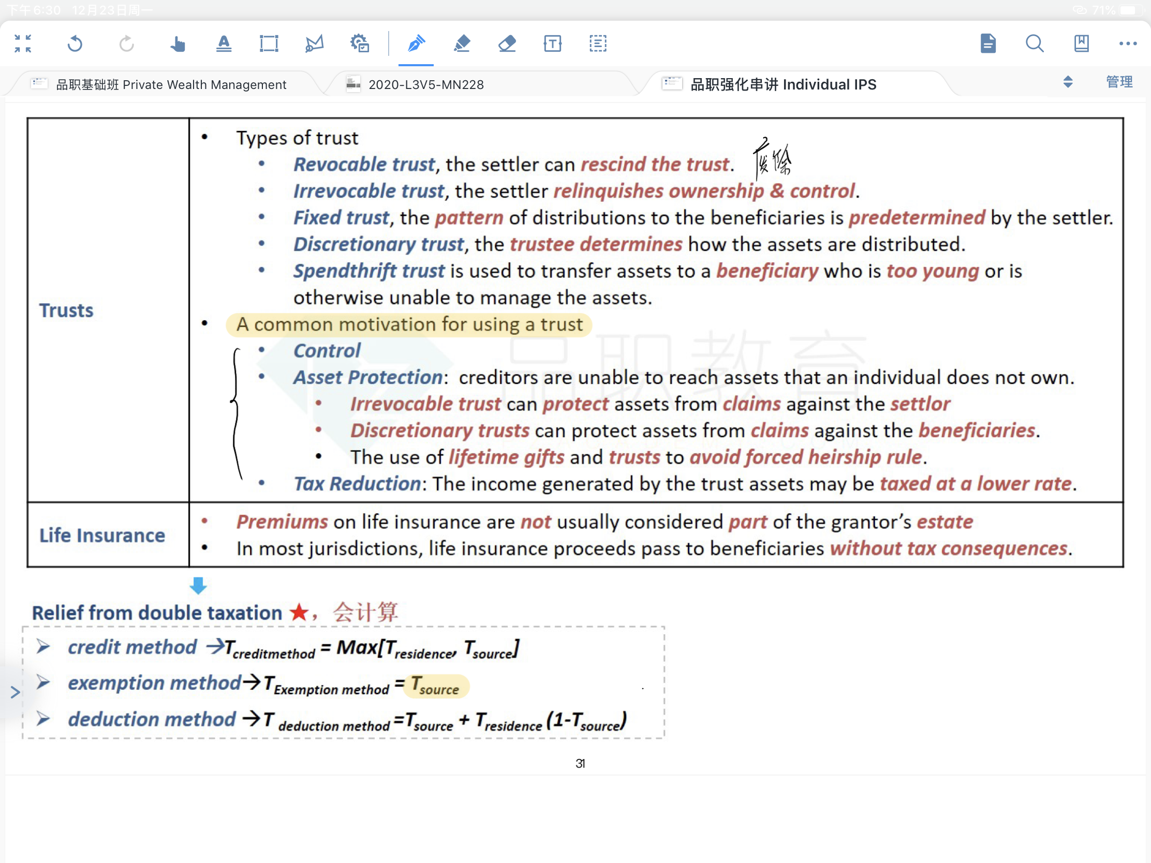The width and height of the screenshot is (1151, 863).
Task: Choose the text underline annotation tool
Action: click(x=224, y=43)
